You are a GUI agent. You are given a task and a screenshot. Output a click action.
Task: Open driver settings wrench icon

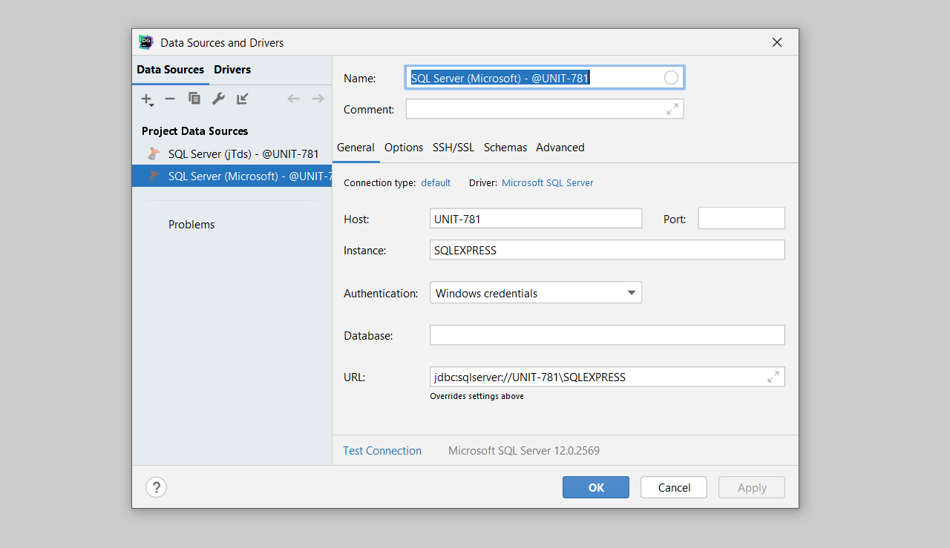tap(218, 99)
